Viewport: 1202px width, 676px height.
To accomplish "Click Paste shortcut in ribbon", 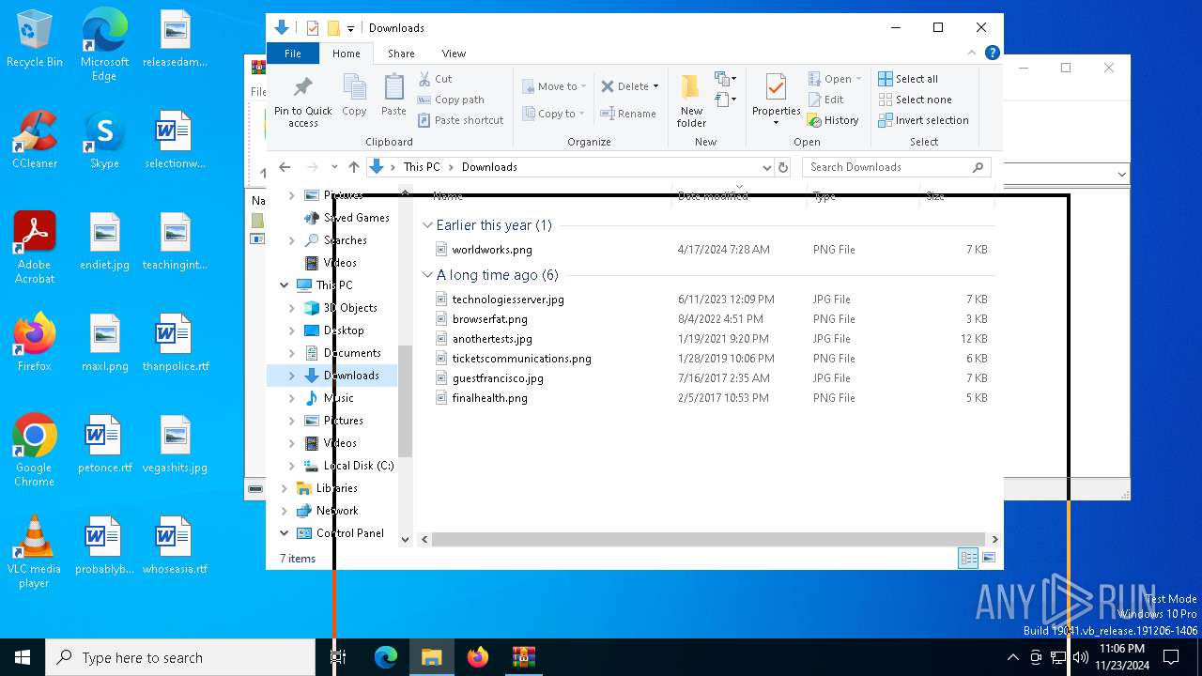I will (x=460, y=120).
